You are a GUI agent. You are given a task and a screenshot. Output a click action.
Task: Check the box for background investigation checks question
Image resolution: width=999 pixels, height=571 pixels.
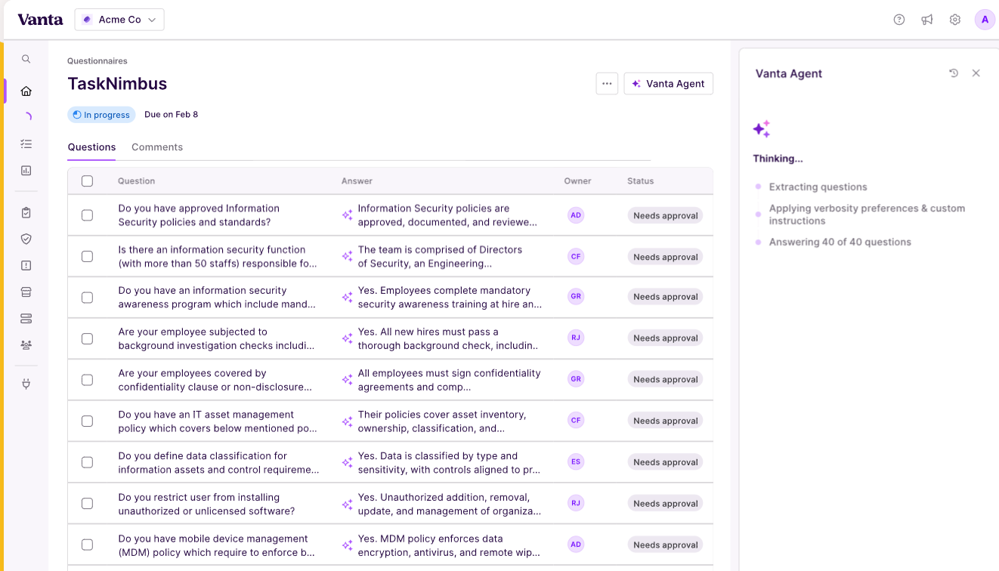point(87,338)
